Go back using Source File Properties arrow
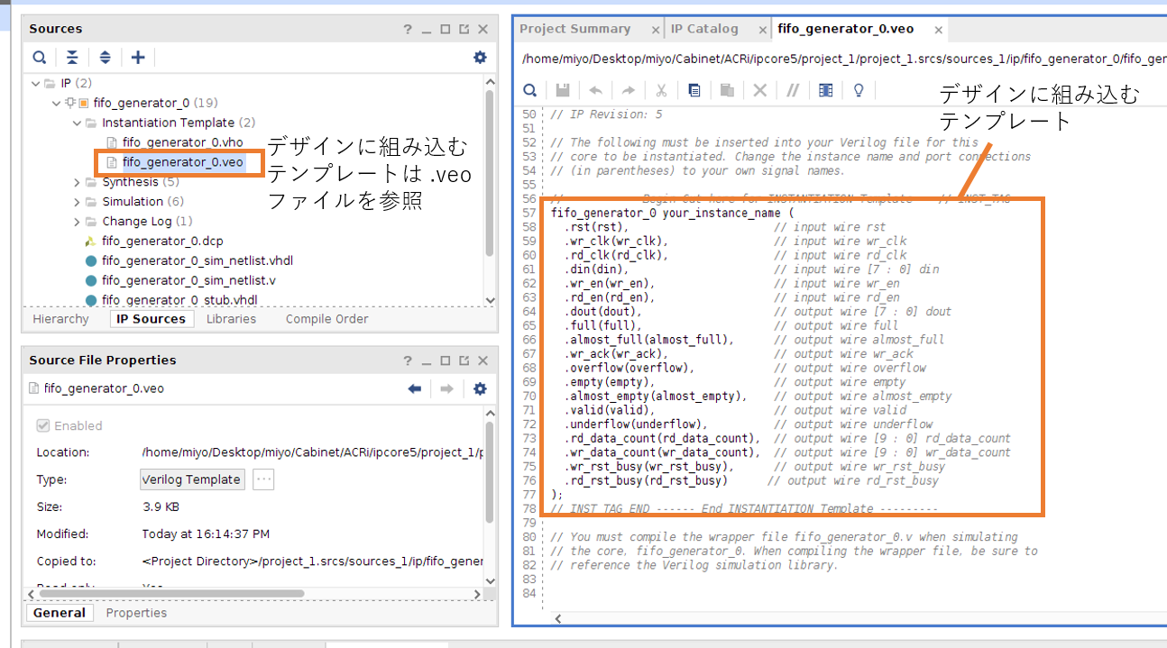 pyautogui.click(x=415, y=388)
